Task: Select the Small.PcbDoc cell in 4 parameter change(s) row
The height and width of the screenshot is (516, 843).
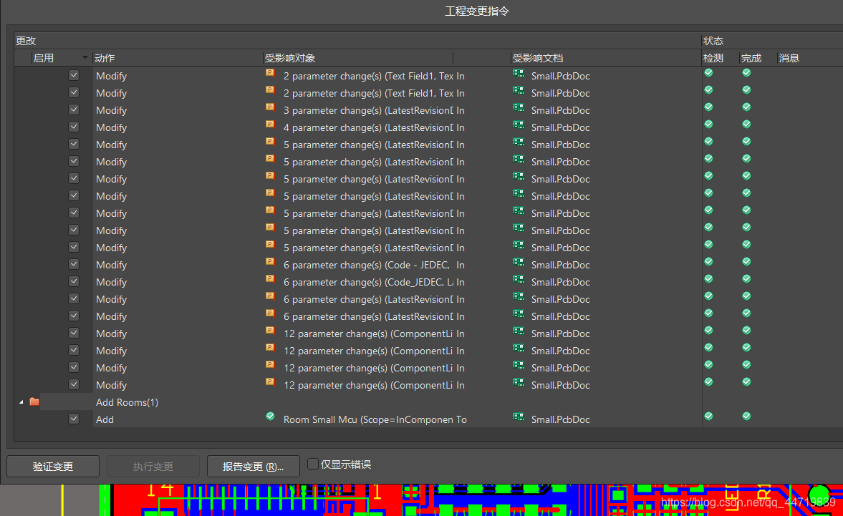Action: pos(560,127)
